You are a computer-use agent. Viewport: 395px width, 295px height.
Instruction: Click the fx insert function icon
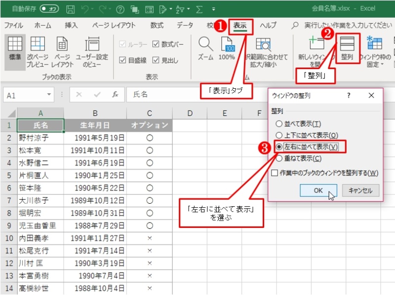[115, 95]
